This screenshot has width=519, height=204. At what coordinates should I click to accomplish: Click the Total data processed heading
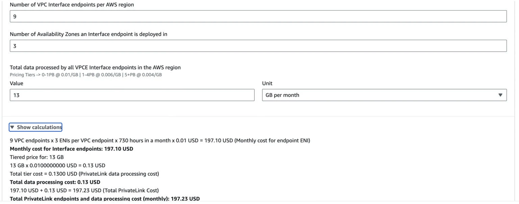coord(95,68)
